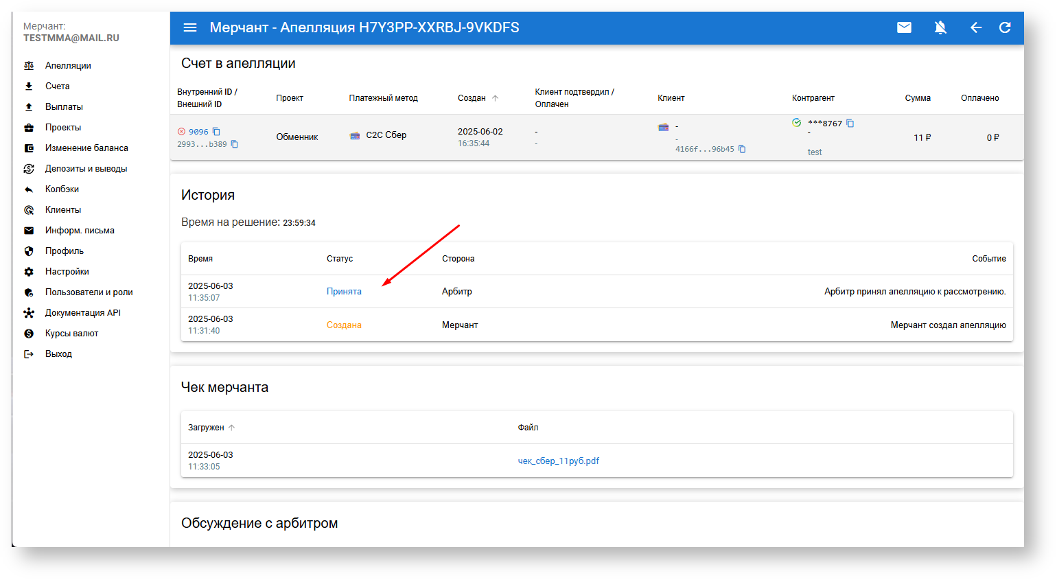Click the mail envelope icon in header
The image size is (1057, 580).
tap(904, 27)
